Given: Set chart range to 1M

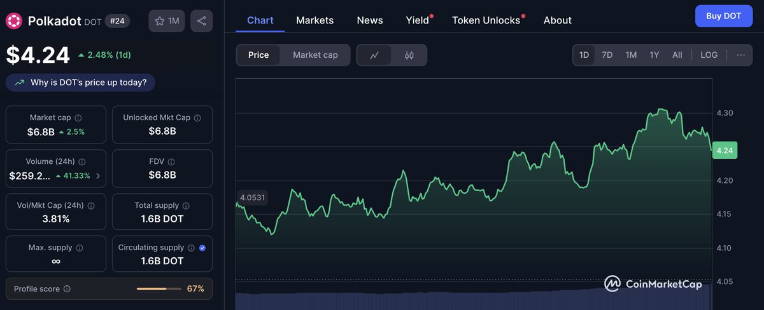Looking at the screenshot, I should 631,55.
